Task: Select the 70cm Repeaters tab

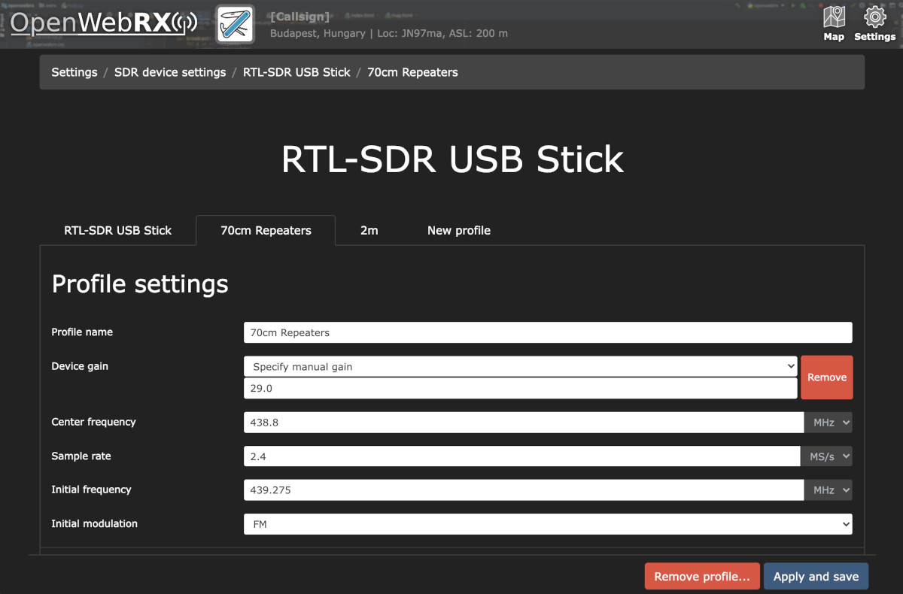Action: point(266,230)
